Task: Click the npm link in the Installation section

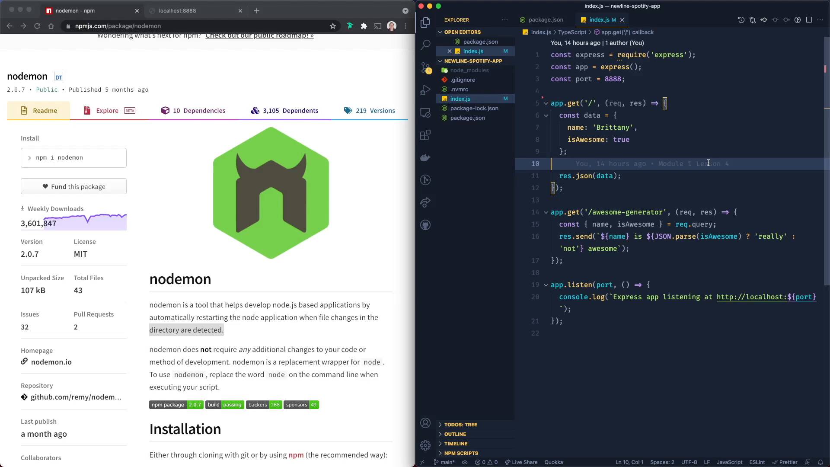Action: click(x=296, y=455)
